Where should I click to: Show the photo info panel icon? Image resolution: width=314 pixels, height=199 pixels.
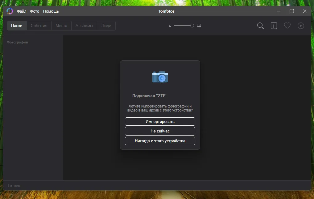pyautogui.click(x=274, y=26)
